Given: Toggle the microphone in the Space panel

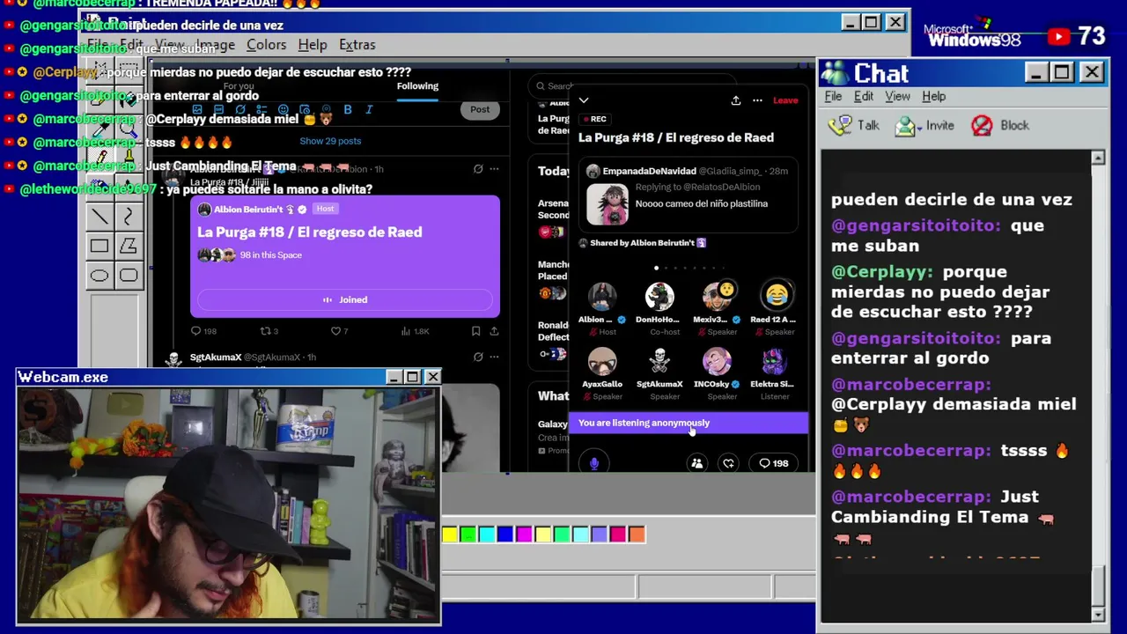Looking at the screenshot, I should tap(594, 463).
